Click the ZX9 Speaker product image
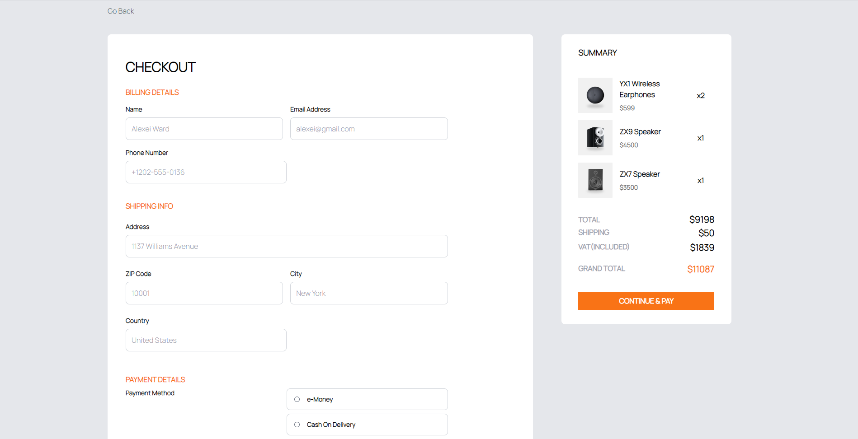 (595, 138)
